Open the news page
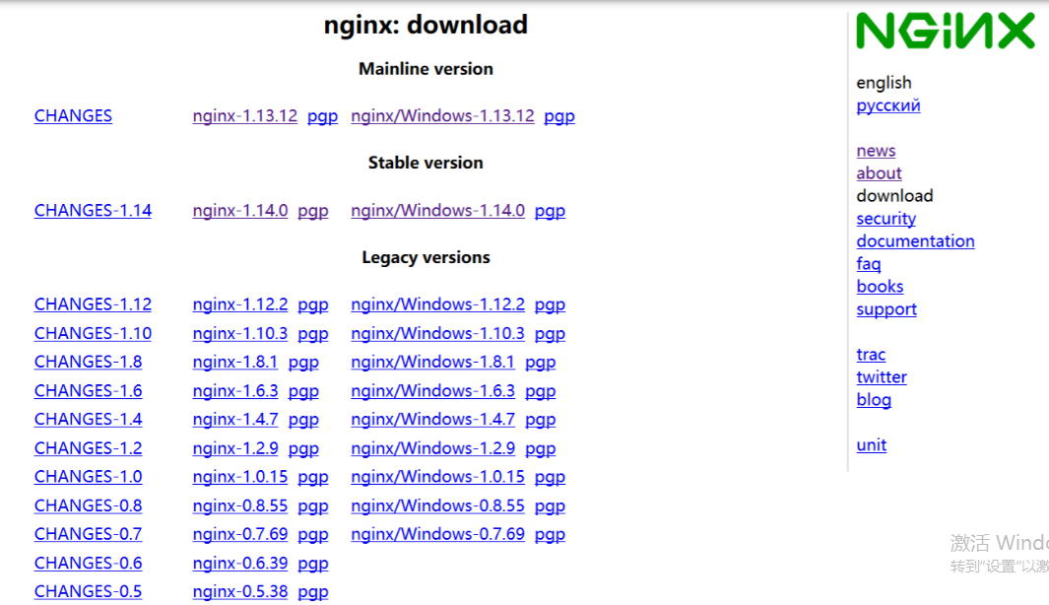1049x605 pixels. point(876,151)
